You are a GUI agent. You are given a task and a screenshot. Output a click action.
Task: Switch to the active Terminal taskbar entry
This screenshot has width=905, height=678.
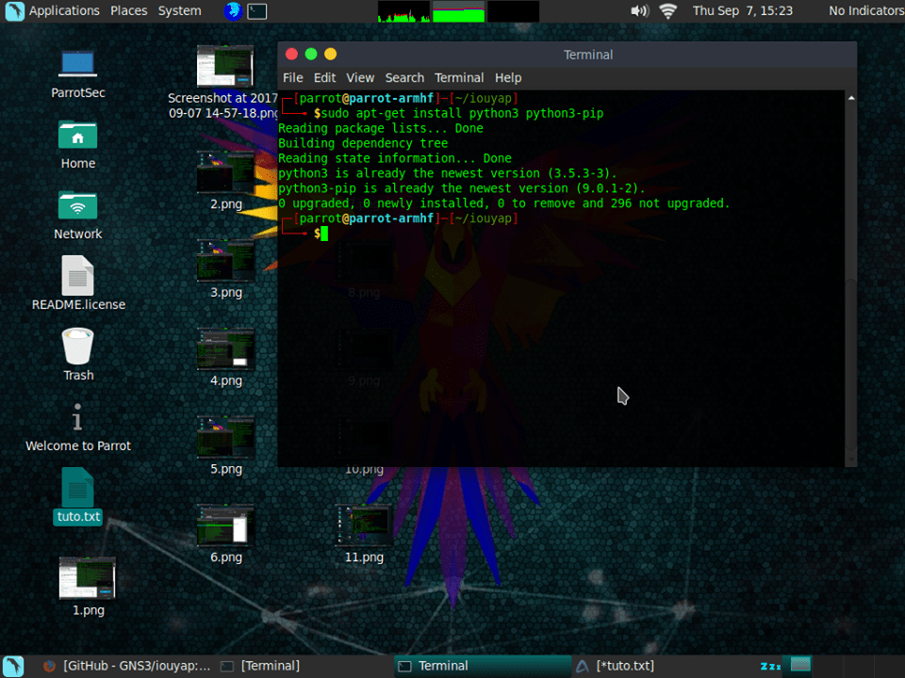483,666
